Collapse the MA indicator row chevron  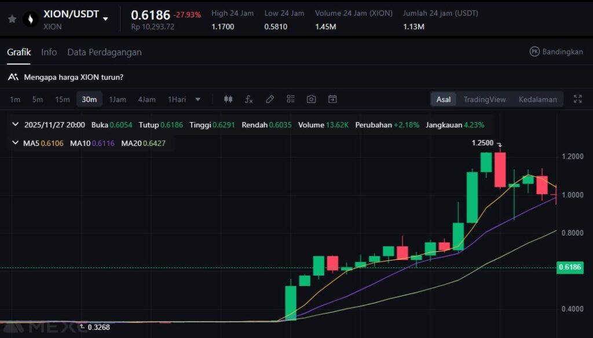click(15, 143)
